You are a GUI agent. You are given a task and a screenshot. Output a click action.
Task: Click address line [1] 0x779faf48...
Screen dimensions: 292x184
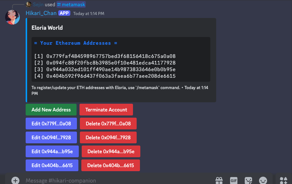coord(105,56)
